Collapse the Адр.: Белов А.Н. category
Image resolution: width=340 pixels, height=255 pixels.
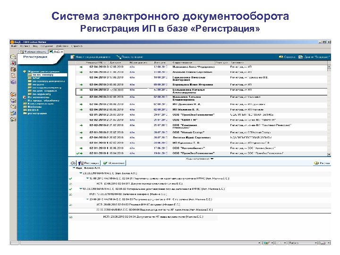pyautogui.click(x=74, y=168)
